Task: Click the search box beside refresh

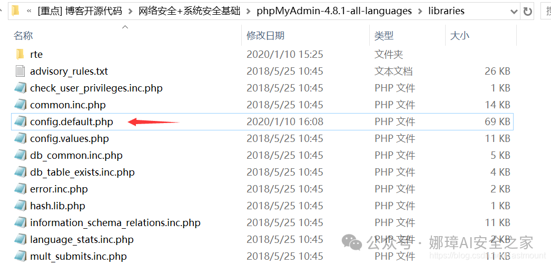Action: point(546,11)
